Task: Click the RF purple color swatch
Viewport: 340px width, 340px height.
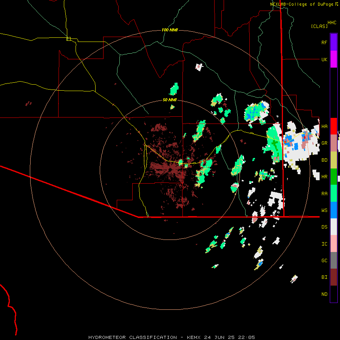Action: coord(334,42)
